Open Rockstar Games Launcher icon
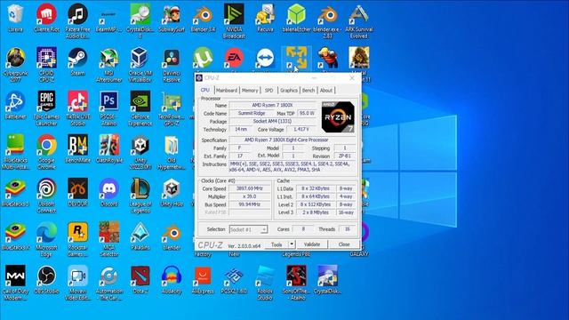This screenshot has height=320, width=569. click(x=77, y=239)
